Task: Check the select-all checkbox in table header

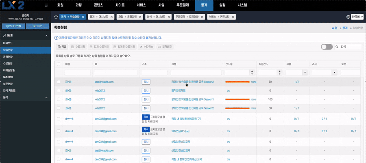Action: (x=59, y=64)
